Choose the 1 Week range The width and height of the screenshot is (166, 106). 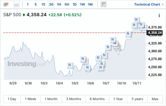tap(30, 99)
